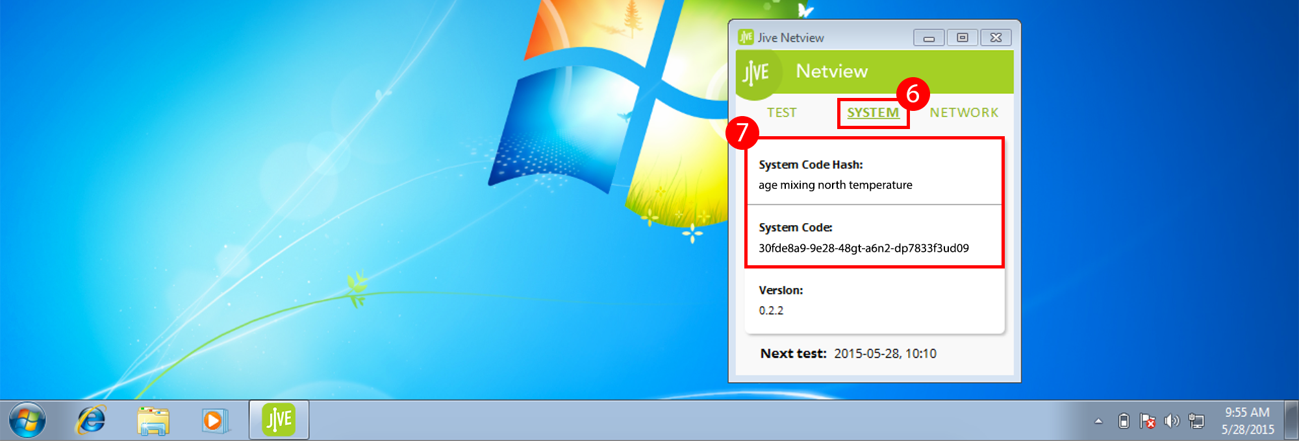
Task: Open the SYSTEM tab
Action: (873, 113)
